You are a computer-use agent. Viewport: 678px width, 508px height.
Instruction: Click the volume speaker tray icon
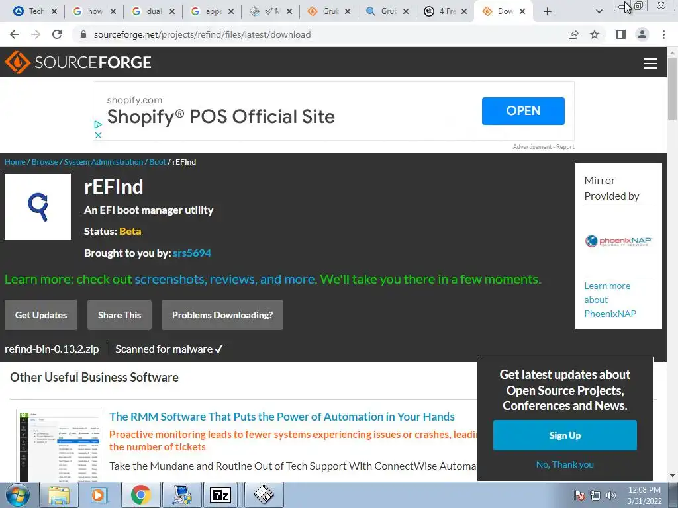(x=611, y=495)
